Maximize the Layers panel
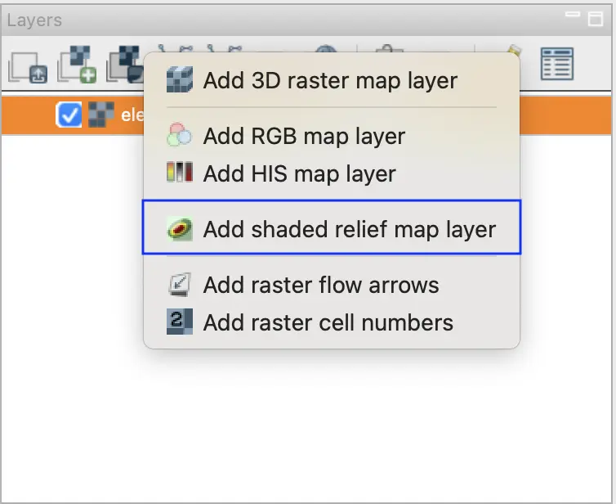 (x=596, y=20)
